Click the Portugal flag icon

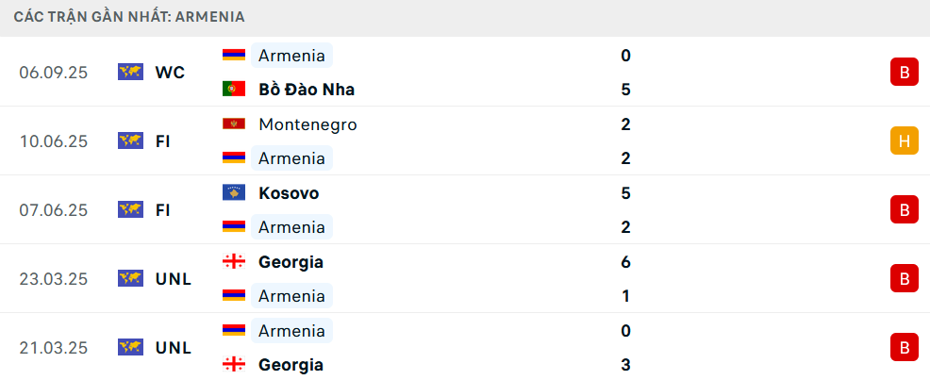point(234,90)
